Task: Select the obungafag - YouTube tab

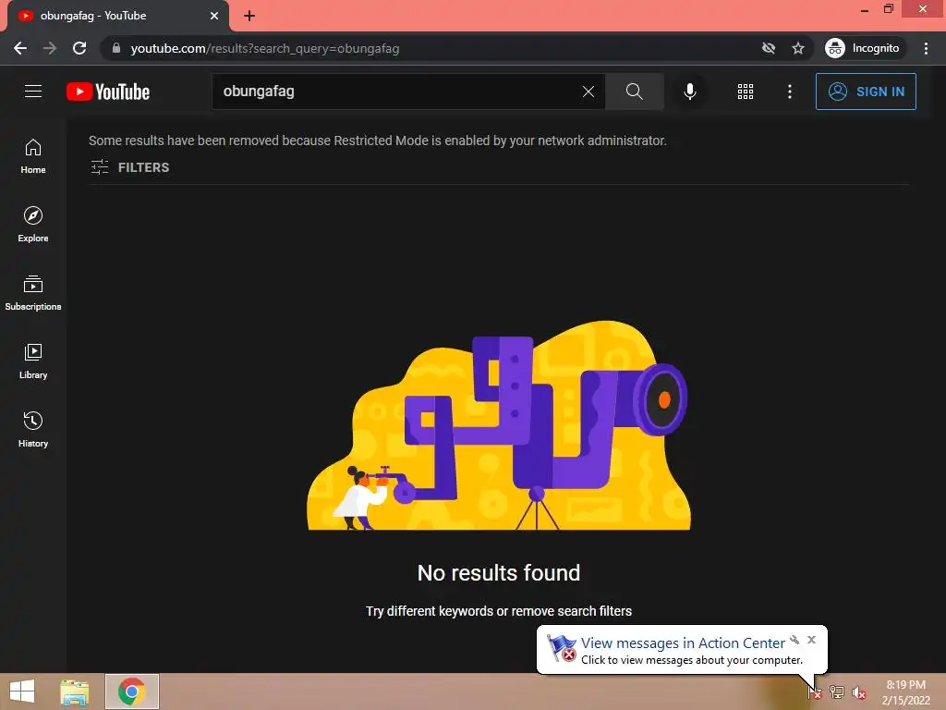Action: tap(117, 16)
